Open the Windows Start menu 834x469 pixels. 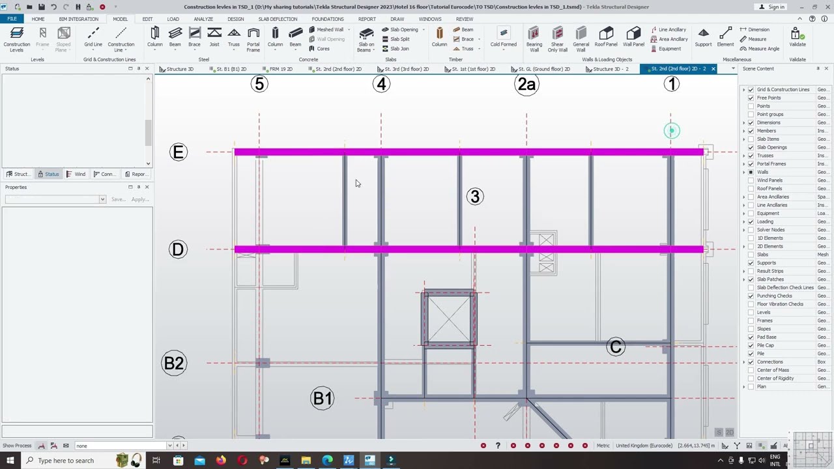[10, 461]
